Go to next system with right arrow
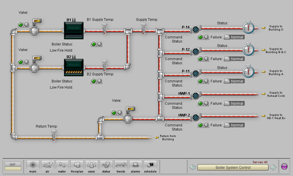The height and width of the screenshot is (176, 293). tap(273, 167)
